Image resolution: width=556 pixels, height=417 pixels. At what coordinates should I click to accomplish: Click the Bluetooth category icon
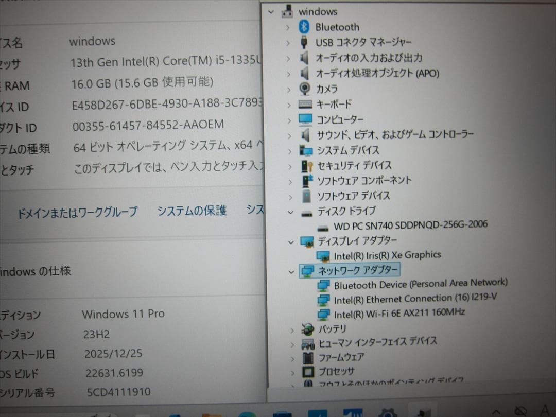(x=304, y=27)
